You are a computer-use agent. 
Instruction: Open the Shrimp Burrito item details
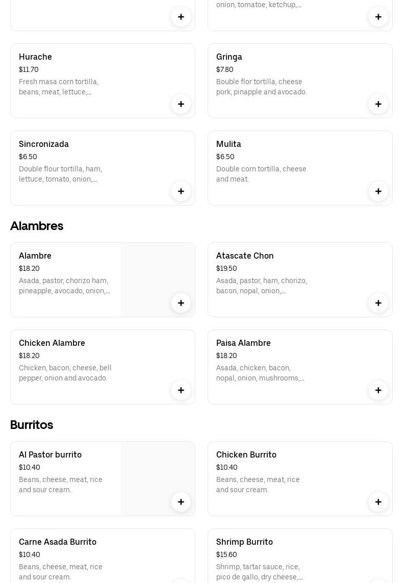tap(244, 542)
